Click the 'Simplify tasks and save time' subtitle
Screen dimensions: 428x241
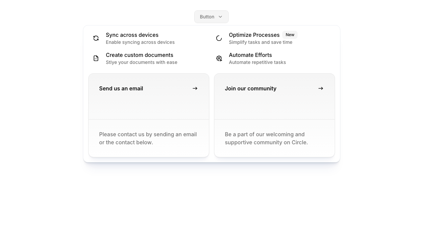point(260,42)
